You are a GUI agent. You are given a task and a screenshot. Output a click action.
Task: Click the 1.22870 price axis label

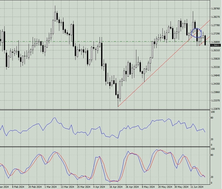tap(216, 109)
